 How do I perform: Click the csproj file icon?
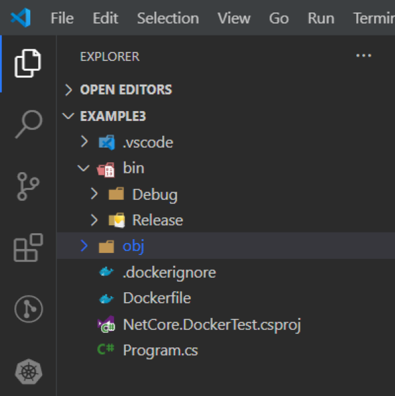tap(106, 324)
